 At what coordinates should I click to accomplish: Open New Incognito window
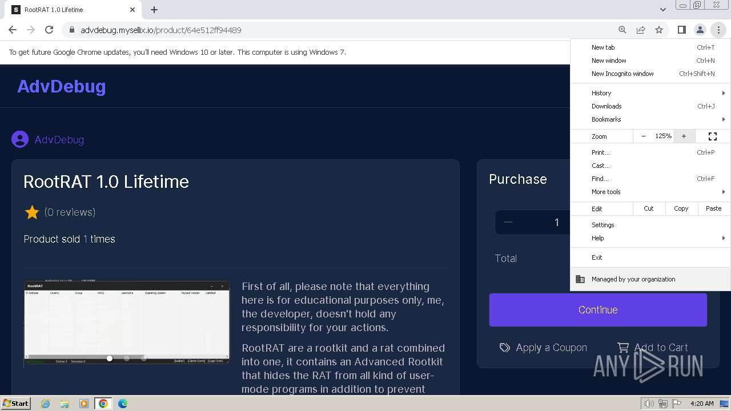[650, 74]
